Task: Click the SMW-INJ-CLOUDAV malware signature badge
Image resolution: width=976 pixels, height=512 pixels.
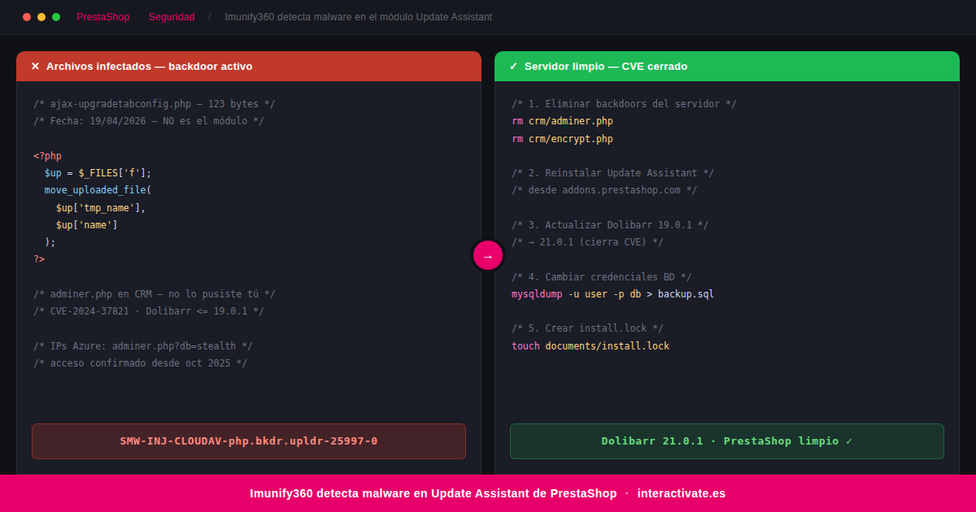Action: [249, 441]
